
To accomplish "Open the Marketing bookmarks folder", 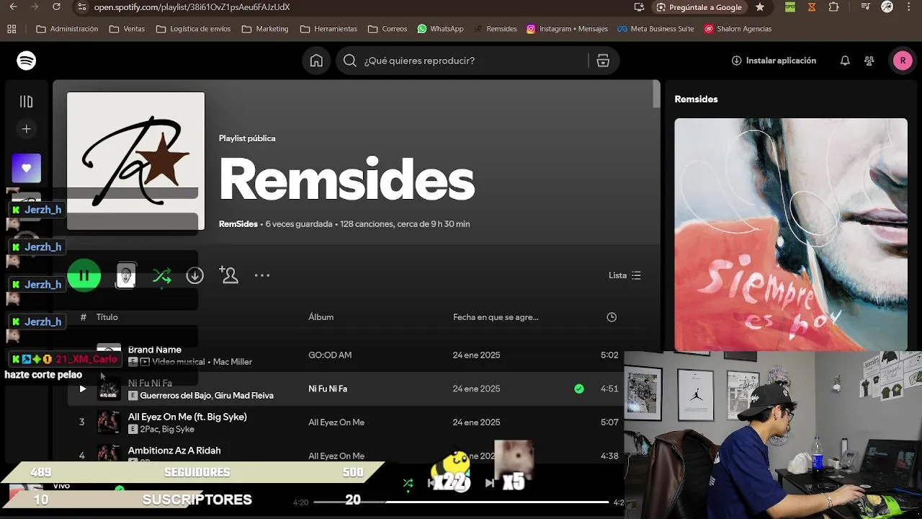I will 265,29.
